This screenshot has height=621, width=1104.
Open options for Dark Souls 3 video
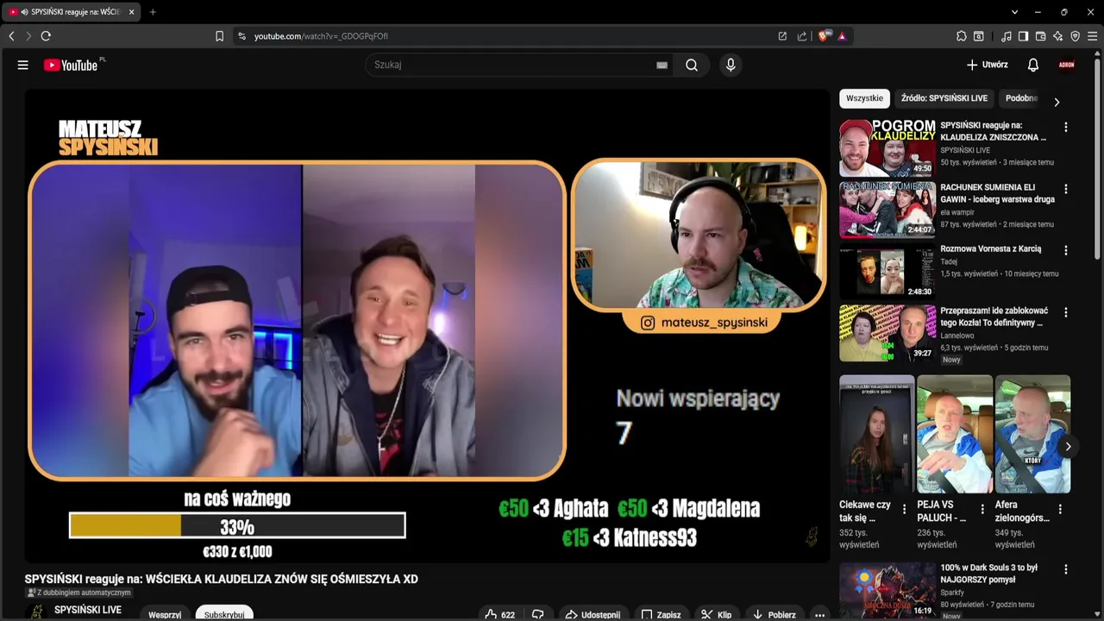(x=1066, y=569)
